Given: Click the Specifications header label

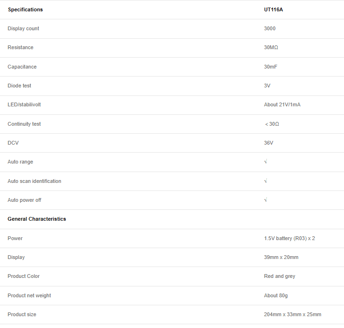Looking at the screenshot, I should coord(25,9).
